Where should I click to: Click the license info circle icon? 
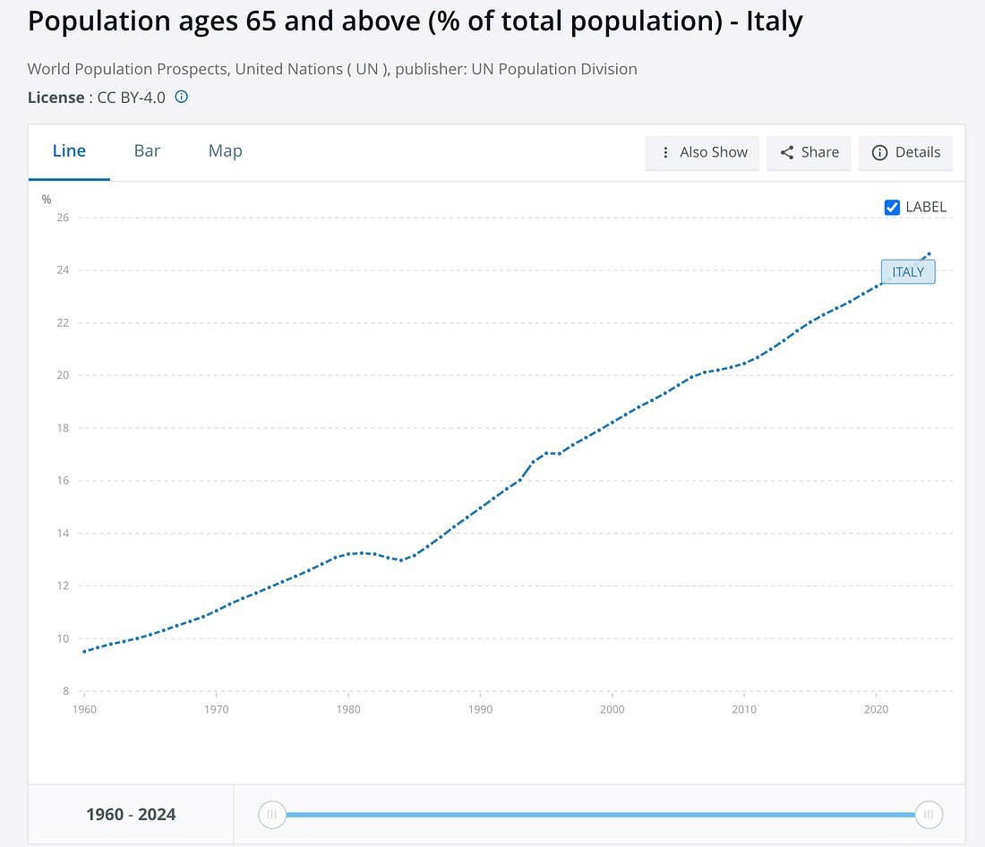181,97
